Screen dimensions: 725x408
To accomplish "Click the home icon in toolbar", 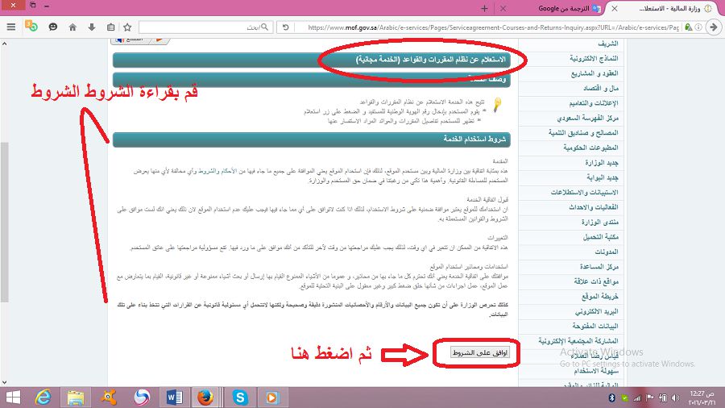I will (x=72, y=27).
